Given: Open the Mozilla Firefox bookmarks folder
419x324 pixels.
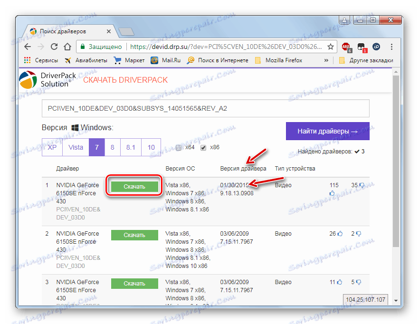Looking at the screenshot, I should tap(278, 60).
